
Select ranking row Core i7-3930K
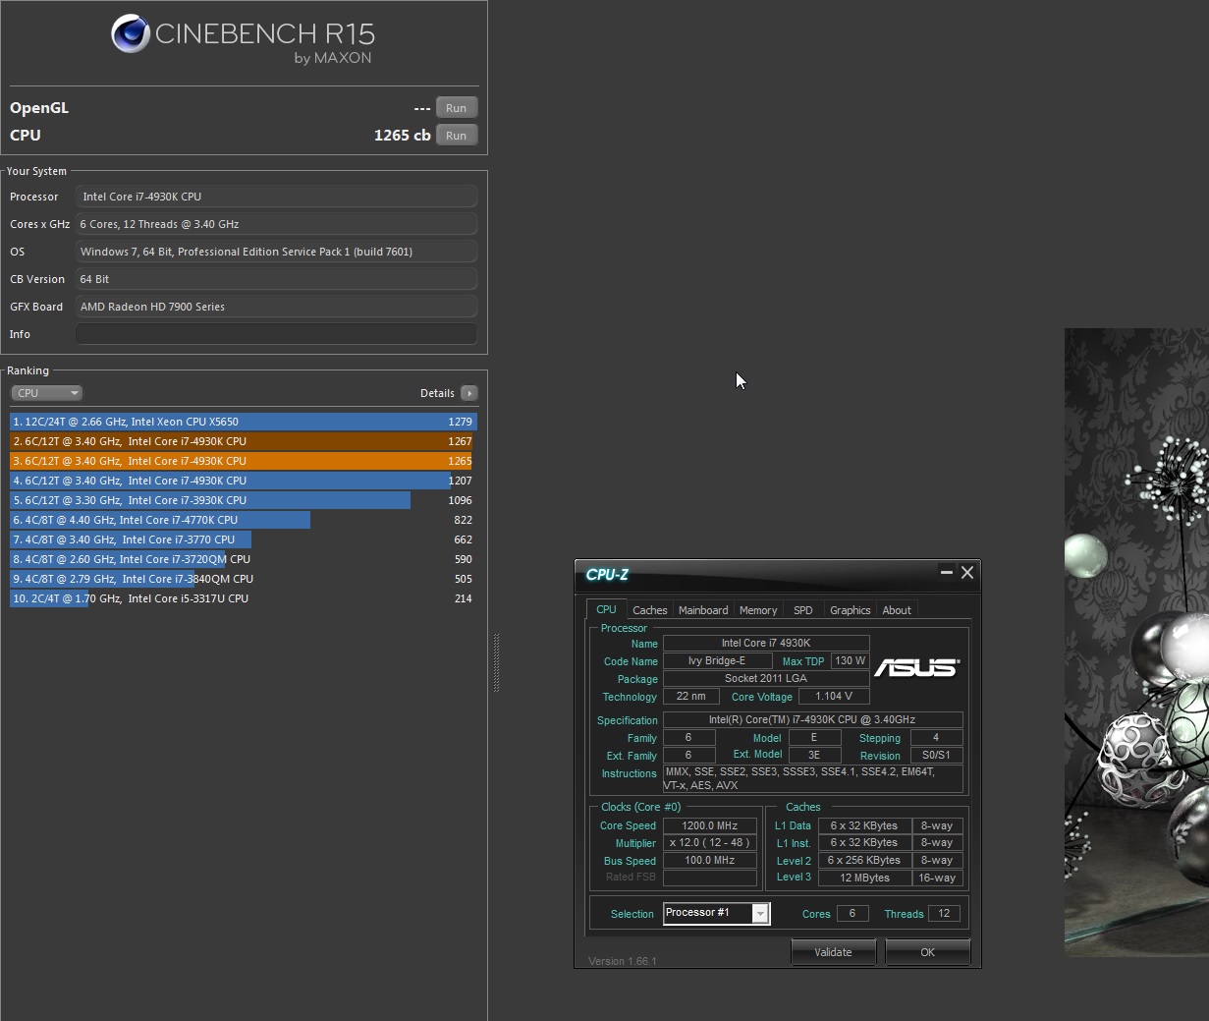click(243, 500)
